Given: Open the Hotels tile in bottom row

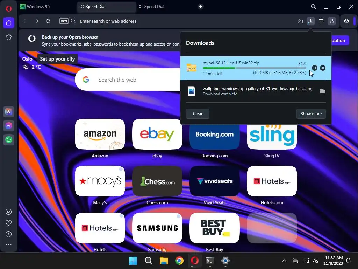Looking at the screenshot, I should click(x=100, y=228).
